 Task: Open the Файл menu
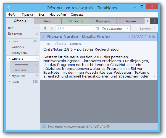tap(12, 15)
